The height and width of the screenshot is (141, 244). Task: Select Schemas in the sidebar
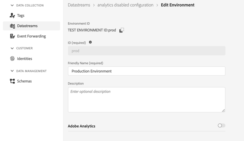(24, 81)
